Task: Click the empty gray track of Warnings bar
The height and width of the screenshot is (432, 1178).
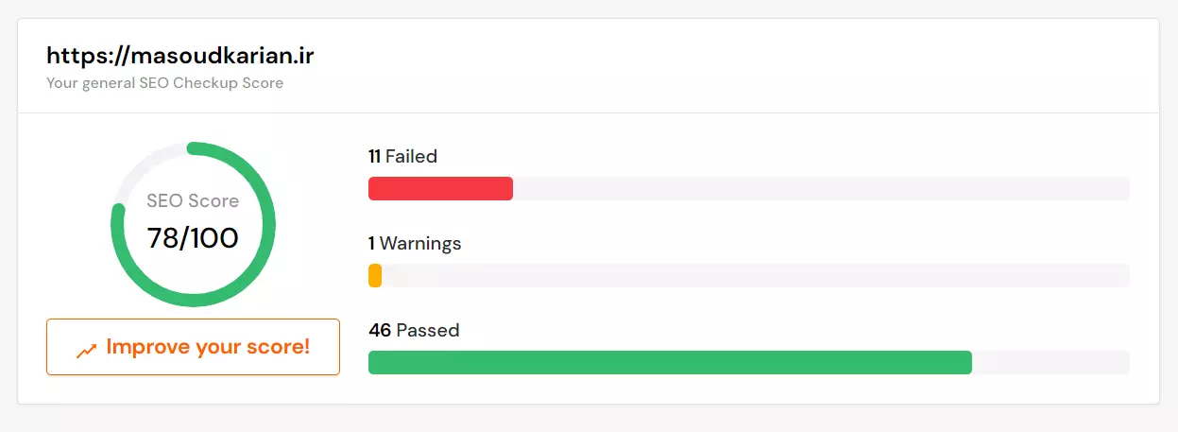Action: [x=756, y=275]
